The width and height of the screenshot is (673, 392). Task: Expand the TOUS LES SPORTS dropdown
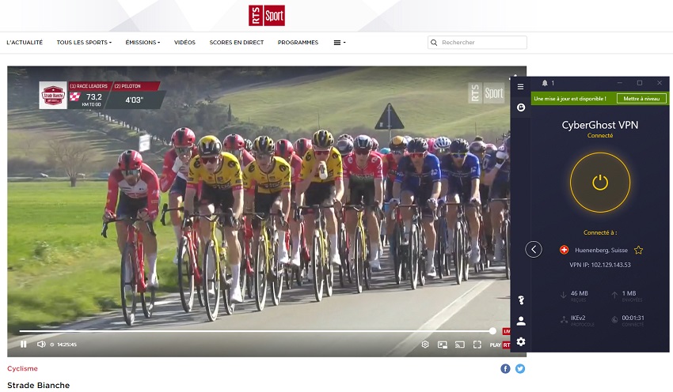click(84, 43)
